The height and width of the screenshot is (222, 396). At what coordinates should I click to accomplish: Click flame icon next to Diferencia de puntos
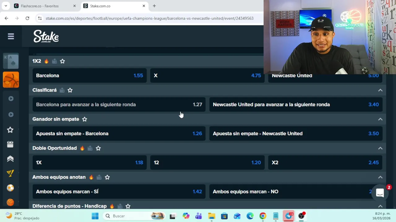pyautogui.click(x=112, y=206)
